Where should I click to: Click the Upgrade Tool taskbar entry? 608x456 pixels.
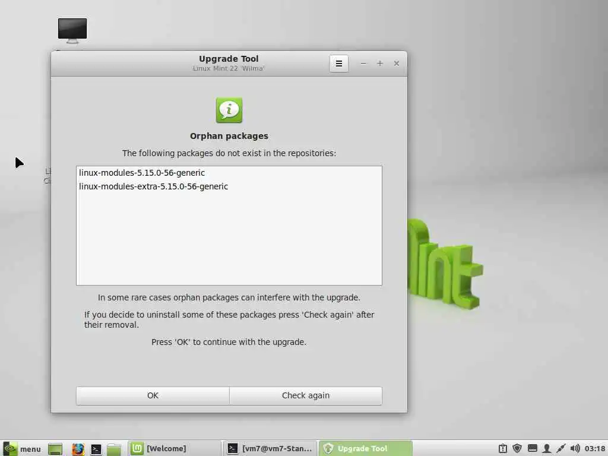[366, 449]
